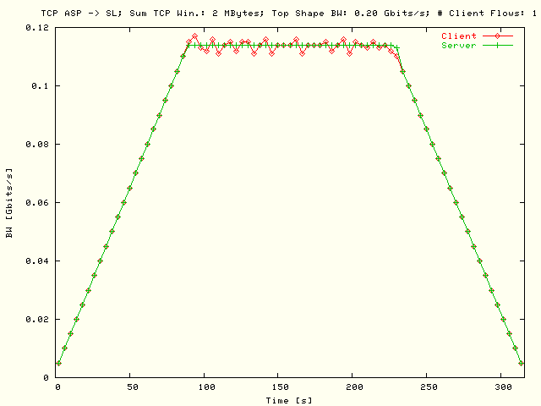Click the 0.06 y-axis tick label

37,202
